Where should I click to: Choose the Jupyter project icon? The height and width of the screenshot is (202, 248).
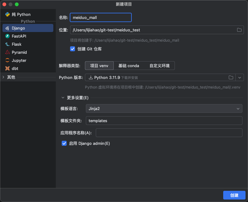7,60
